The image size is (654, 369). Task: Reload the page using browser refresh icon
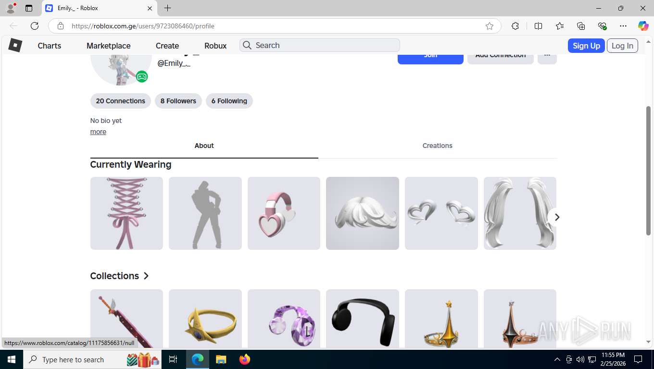click(x=35, y=26)
